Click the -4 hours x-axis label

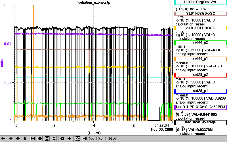pos(93,126)
